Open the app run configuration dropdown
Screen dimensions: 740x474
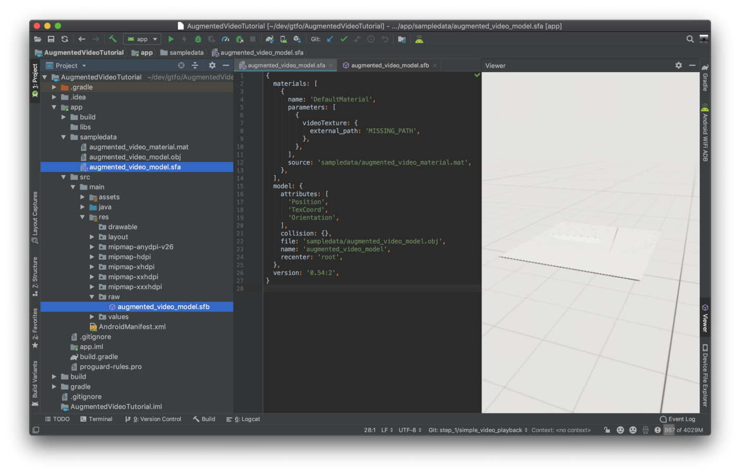(x=142, y=39)
